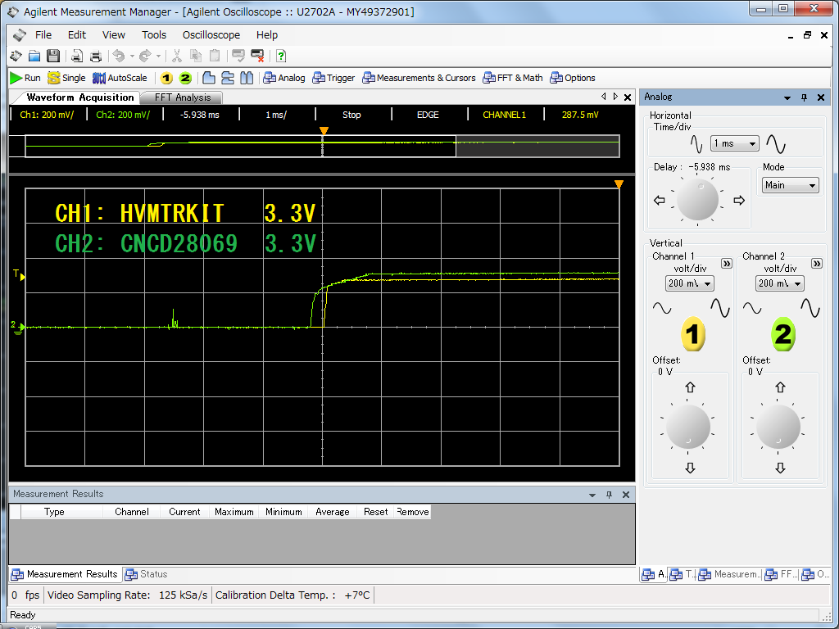Click the Channel 1 offset up arrow
The width and height of the screenshot is (839, 629).
[x=690, y=387]
